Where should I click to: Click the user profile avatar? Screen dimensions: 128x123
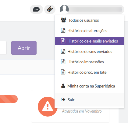pos(64,9)
